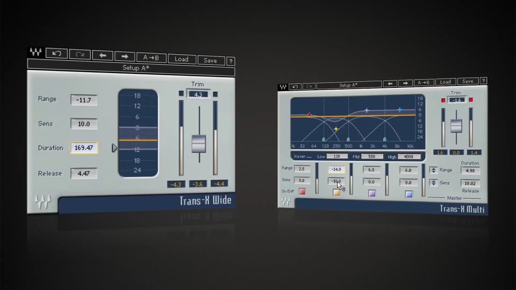Screen dimensions: 516x290
Task: Edit Low crossover value 118
Action: pos(337,156)
